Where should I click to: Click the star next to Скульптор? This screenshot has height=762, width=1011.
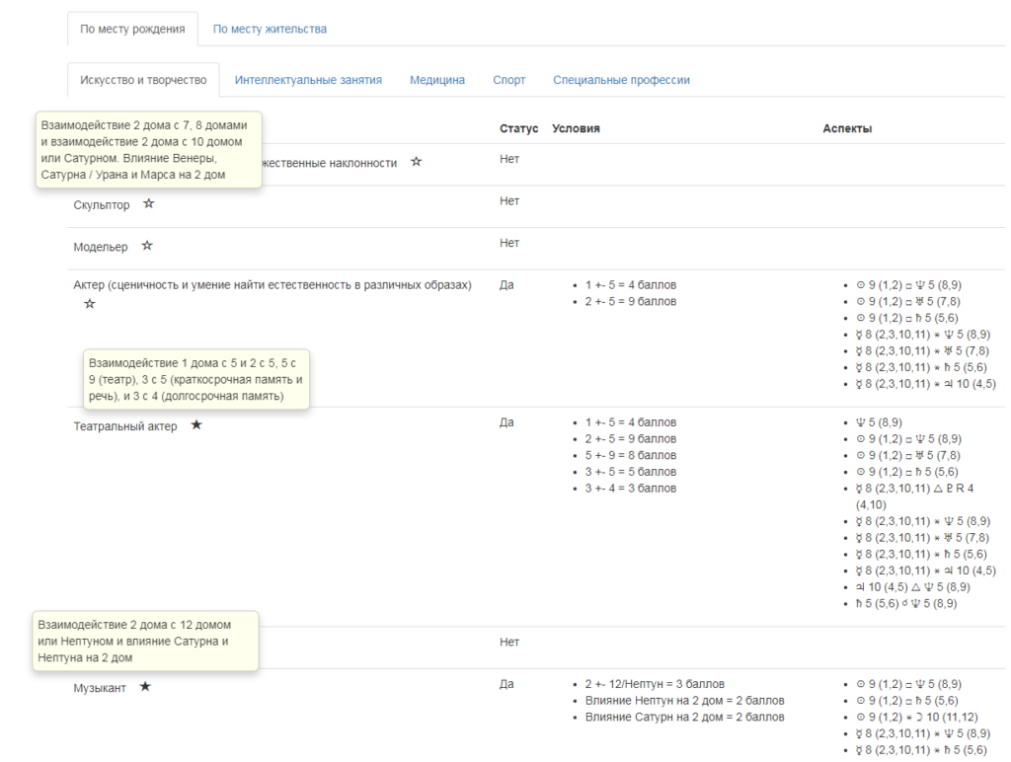(148, 204)
